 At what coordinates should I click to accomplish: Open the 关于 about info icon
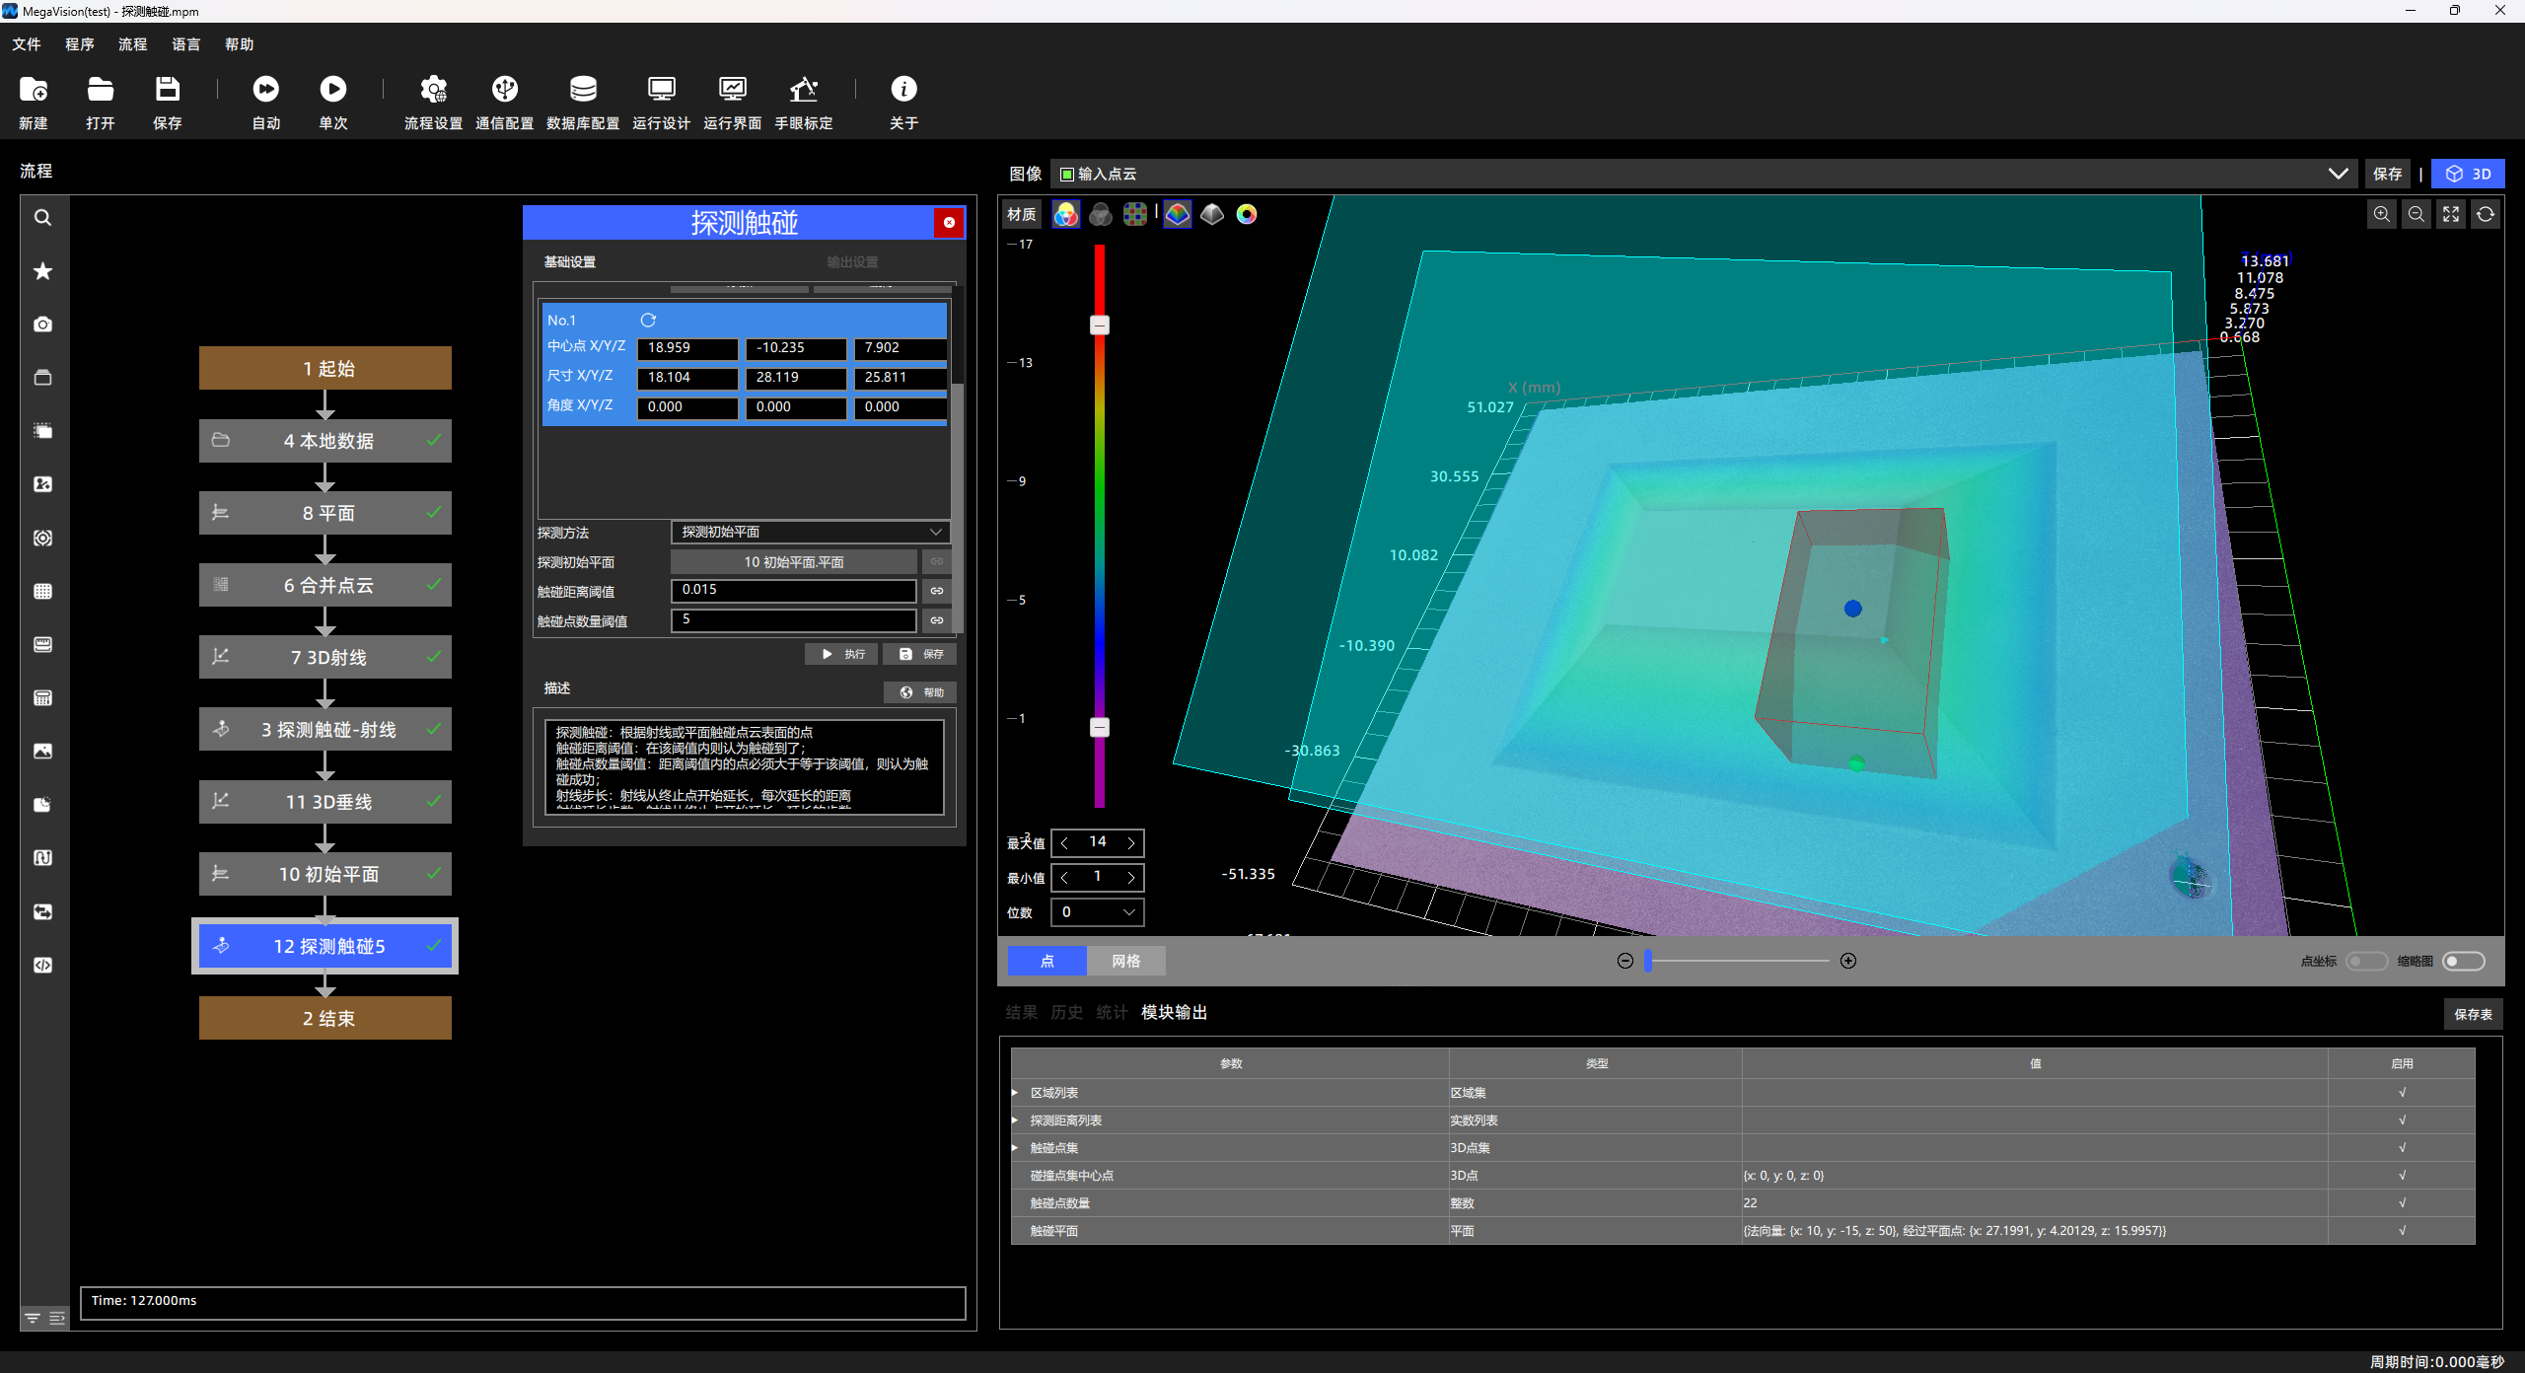pos(903,90)
